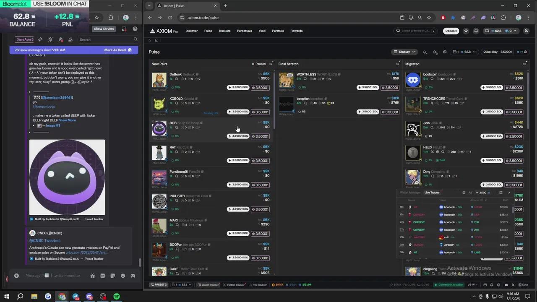Open footer palette theme icon
Viewport: 537px width, 302px height.
pyautogui.click(x=498, y=285)
